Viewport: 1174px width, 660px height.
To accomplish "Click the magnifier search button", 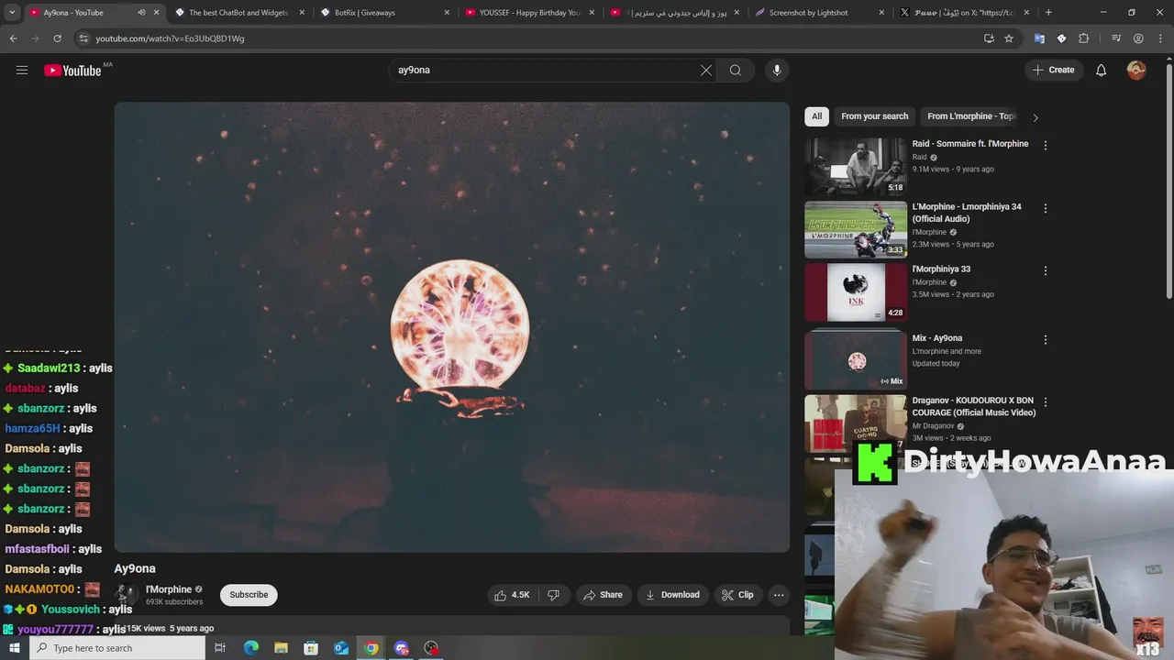I will (736, 70).
